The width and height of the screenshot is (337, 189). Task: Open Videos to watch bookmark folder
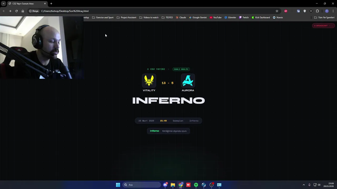(149, 18)
